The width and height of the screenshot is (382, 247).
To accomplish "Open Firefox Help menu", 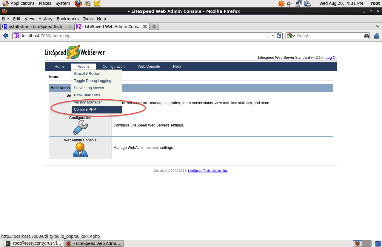I will [101, 19].
